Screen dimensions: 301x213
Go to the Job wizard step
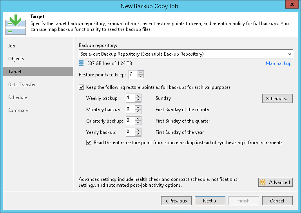[x=12, y=46]
